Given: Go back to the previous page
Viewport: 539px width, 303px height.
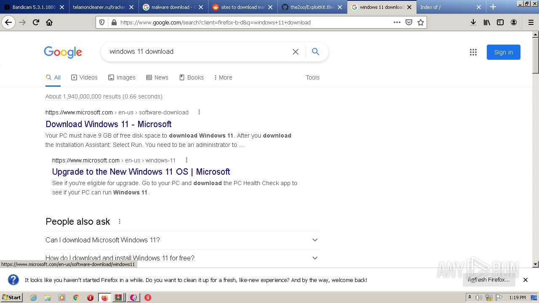Looking at the screenshot, I should tap(8, 22).
